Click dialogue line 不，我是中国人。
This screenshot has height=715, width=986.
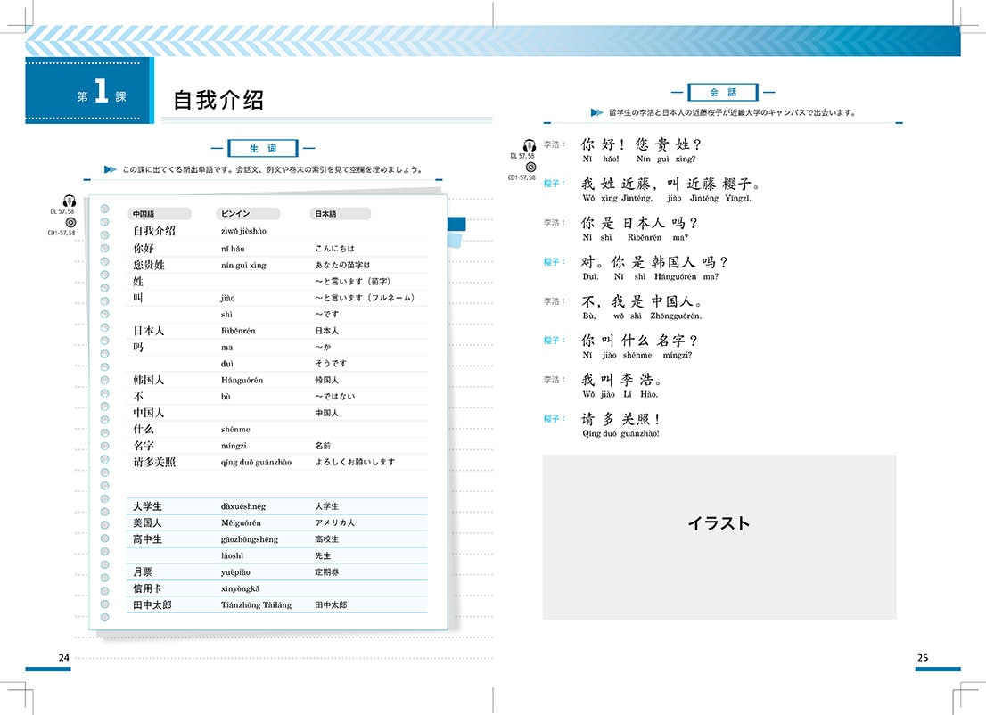(x=641, y=301)
